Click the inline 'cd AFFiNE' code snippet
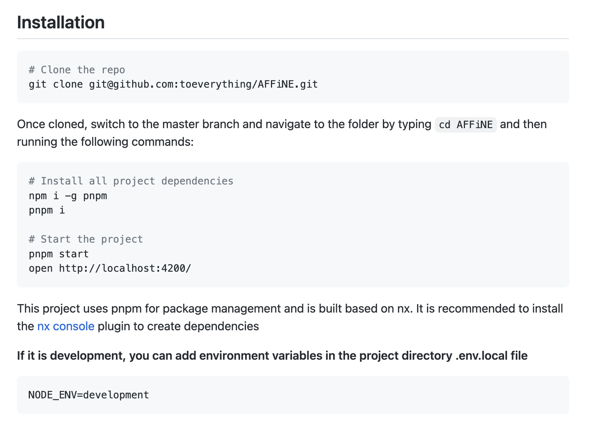The image size is (592, 430). pyautogui.click(x=466, y=125)
